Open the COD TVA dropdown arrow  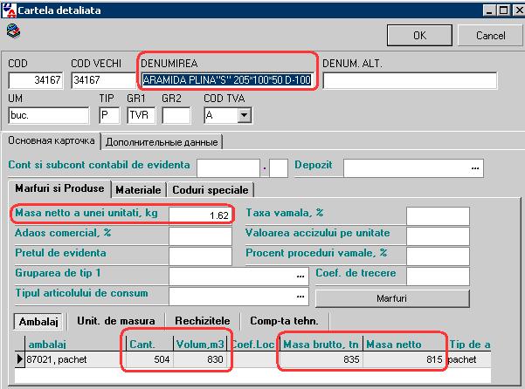click(245, 115)
